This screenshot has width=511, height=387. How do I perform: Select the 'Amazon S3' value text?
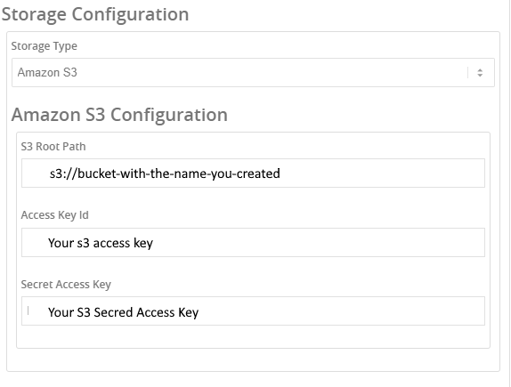click(x=47, y=72)
